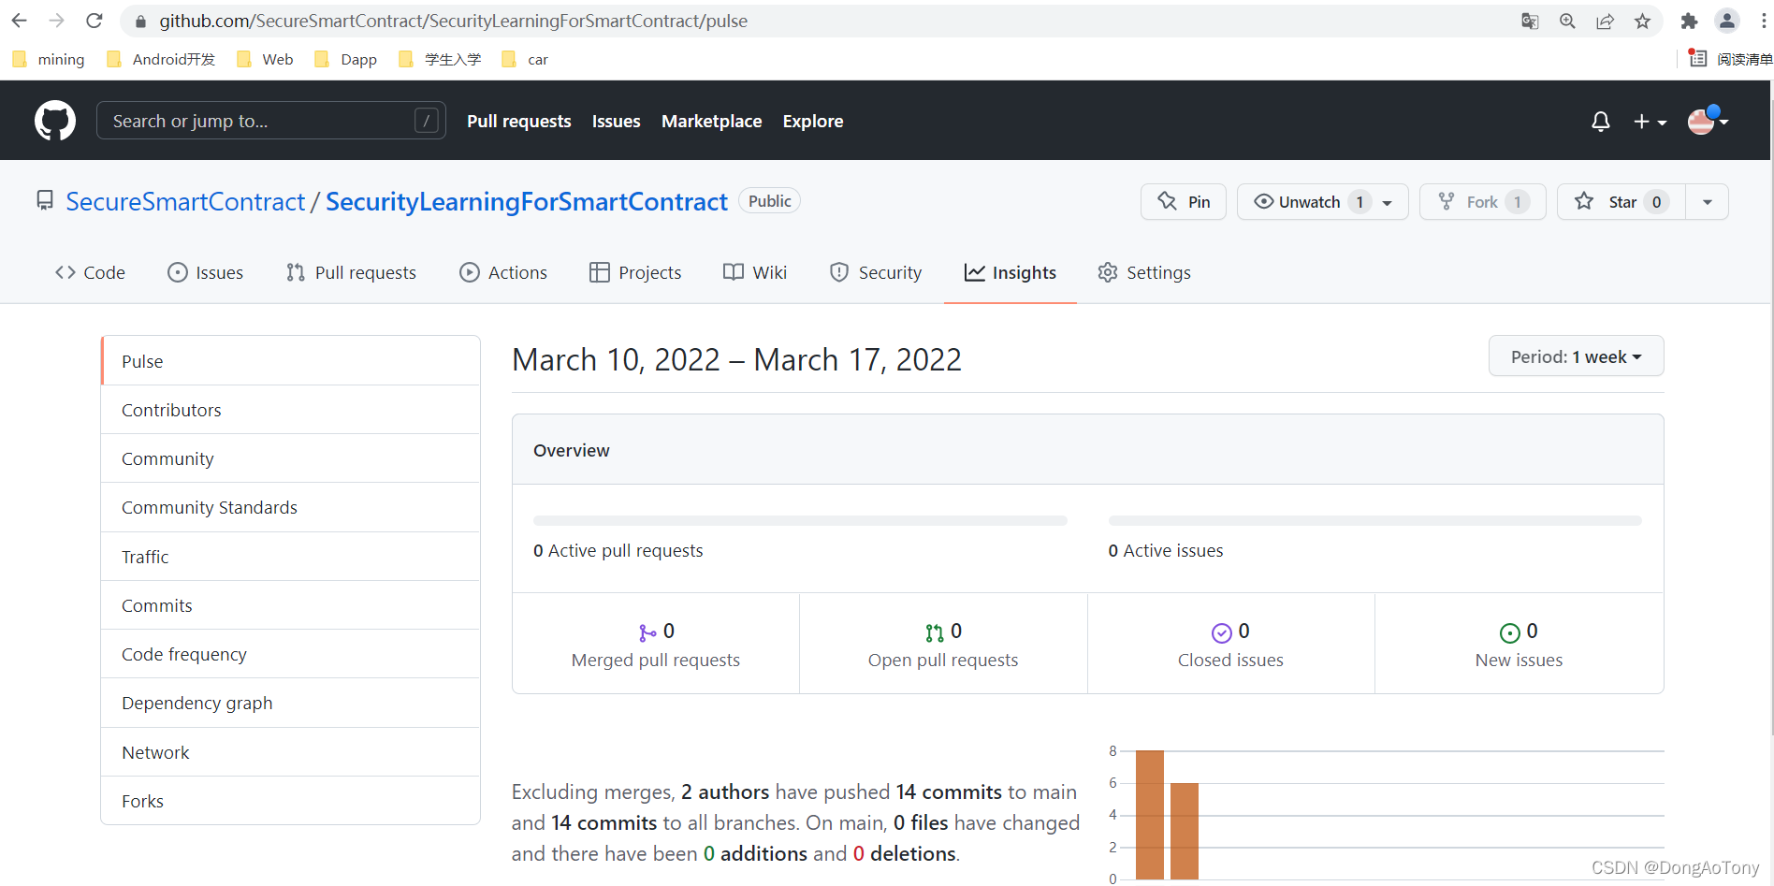Open the car bookmark folder
This screenshot has width=1774, height=886.
tap(525, 59)
